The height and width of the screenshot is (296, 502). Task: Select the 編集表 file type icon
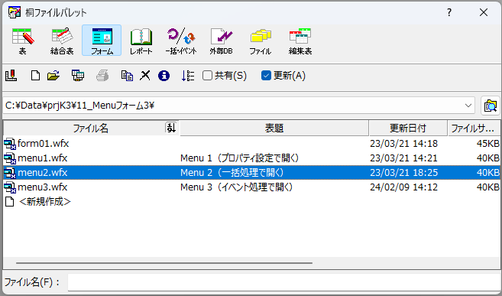click(300, 41)
